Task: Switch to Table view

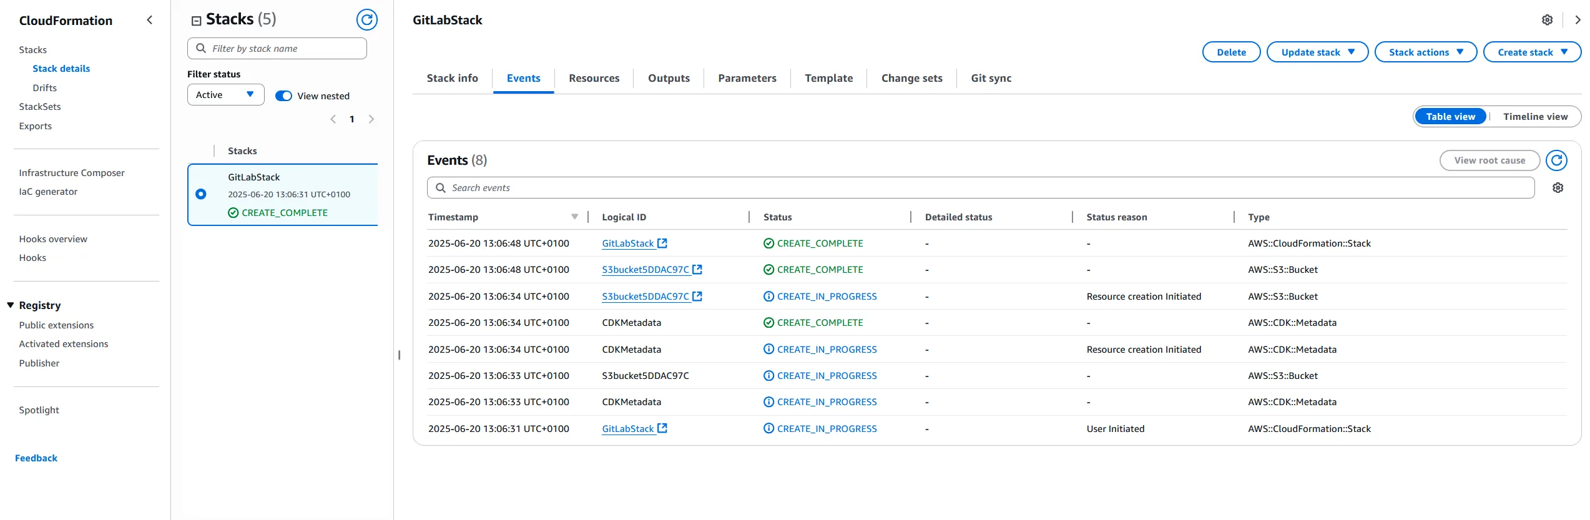Action: [x=1450, y=117]
